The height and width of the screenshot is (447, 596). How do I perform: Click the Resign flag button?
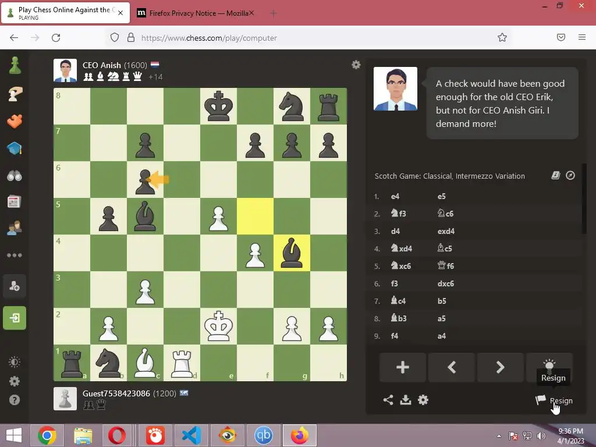click(554, 400)
